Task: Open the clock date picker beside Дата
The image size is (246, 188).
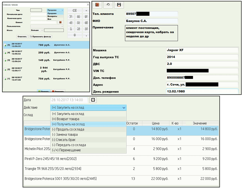Action: [x=93, y=100]
